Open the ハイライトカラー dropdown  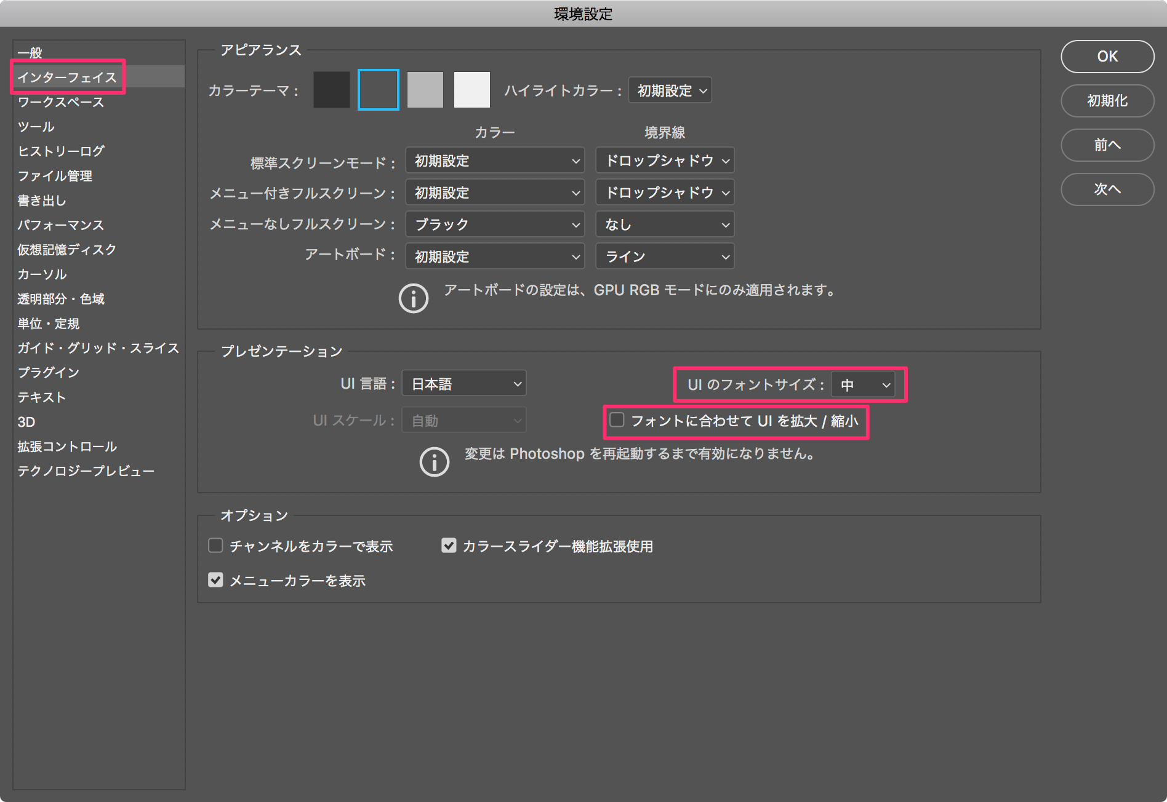670,90
